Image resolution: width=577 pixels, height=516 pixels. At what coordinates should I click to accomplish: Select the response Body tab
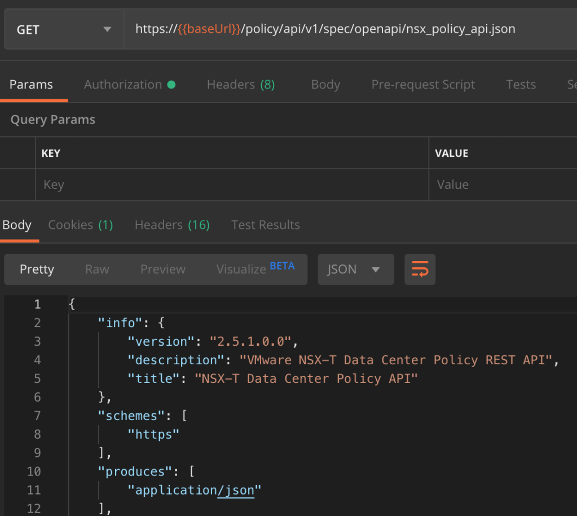click(x=17, y=225)
